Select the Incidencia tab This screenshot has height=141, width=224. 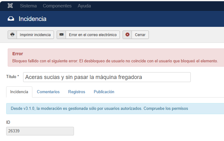pos(19,92)
